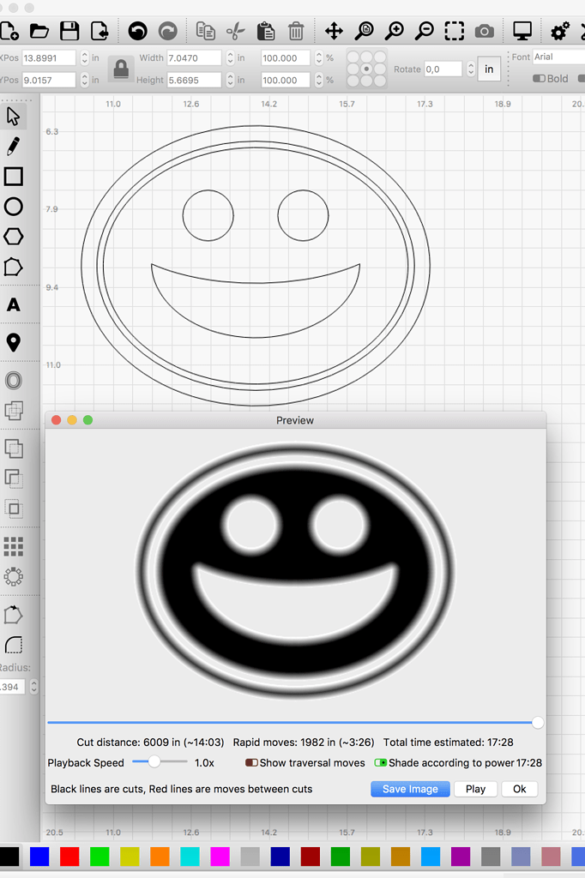Screen dimensions: 585x878
Task: Click the offset shapes tool
Action: click(x=14, y=381)
